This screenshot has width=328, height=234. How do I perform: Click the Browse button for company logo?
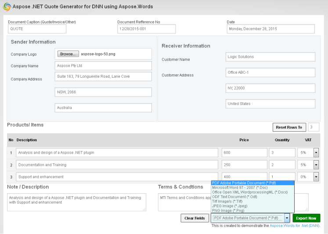tap(68, 54)
